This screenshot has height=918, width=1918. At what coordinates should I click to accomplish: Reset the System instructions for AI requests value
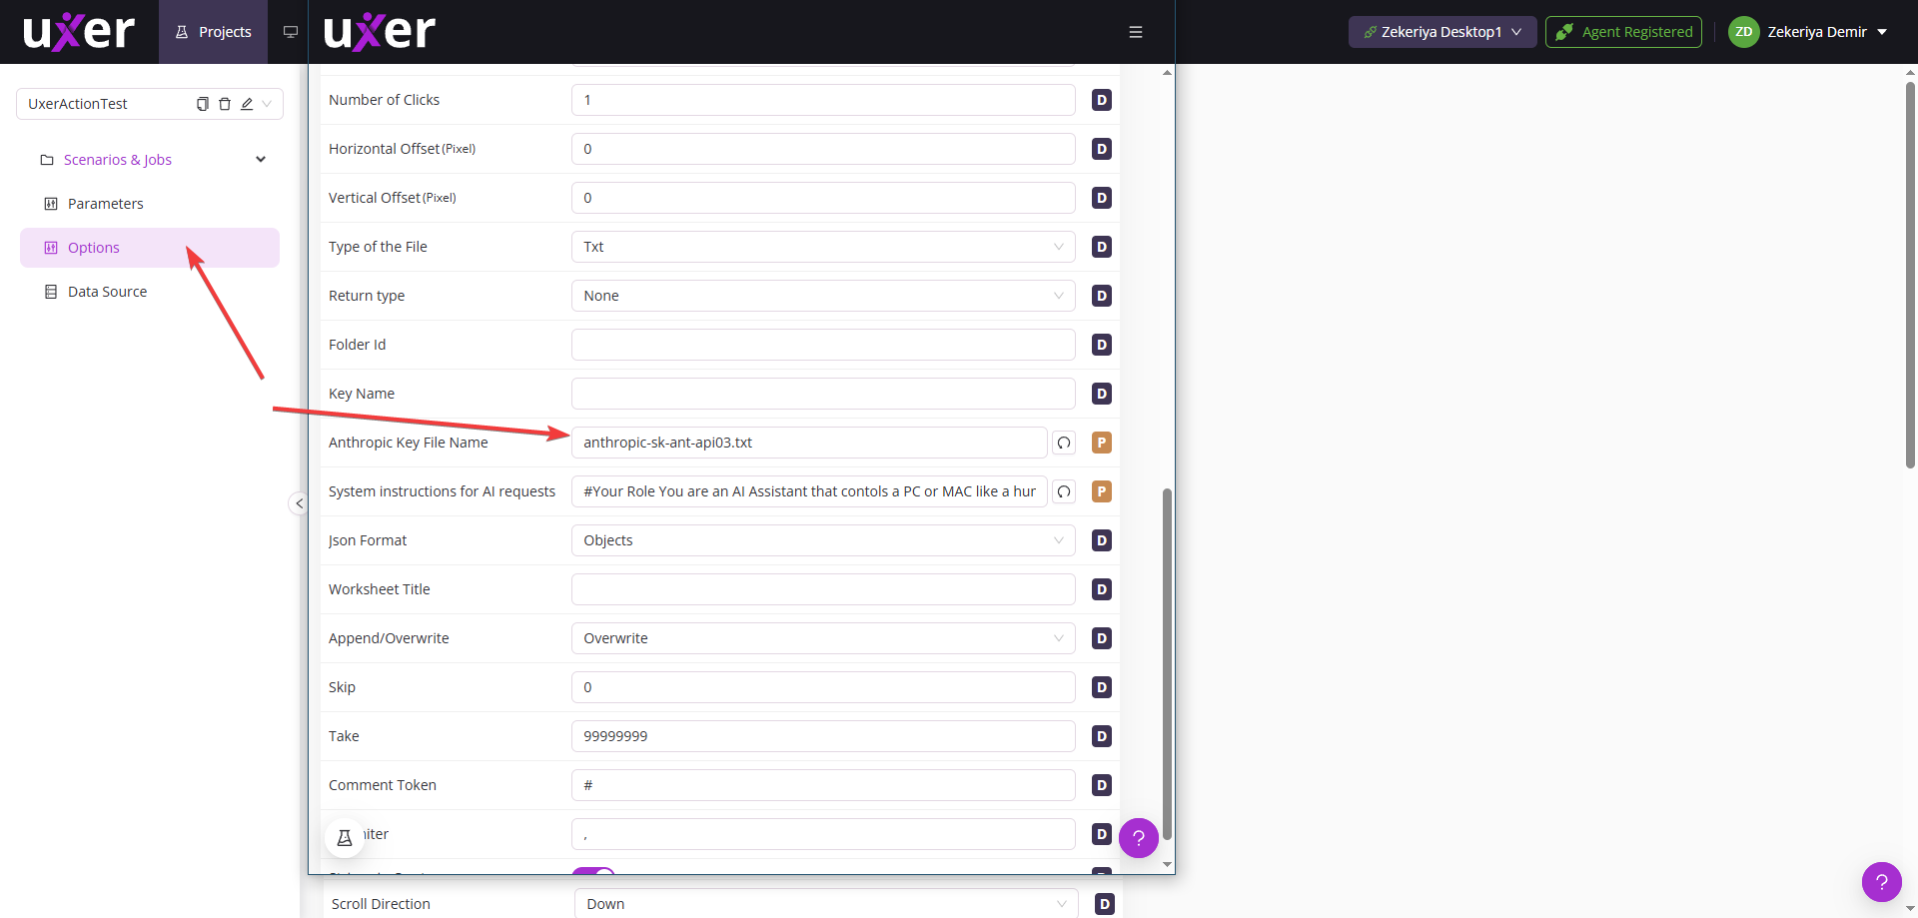(x=1064, y=491)
